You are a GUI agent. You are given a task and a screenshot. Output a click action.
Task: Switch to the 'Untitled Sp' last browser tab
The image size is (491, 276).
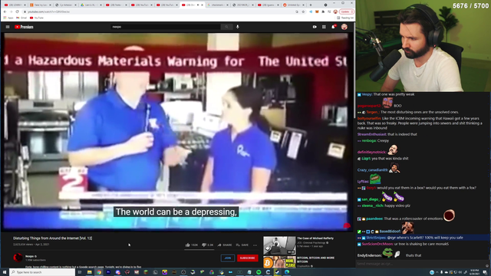(x=293, y=5)
